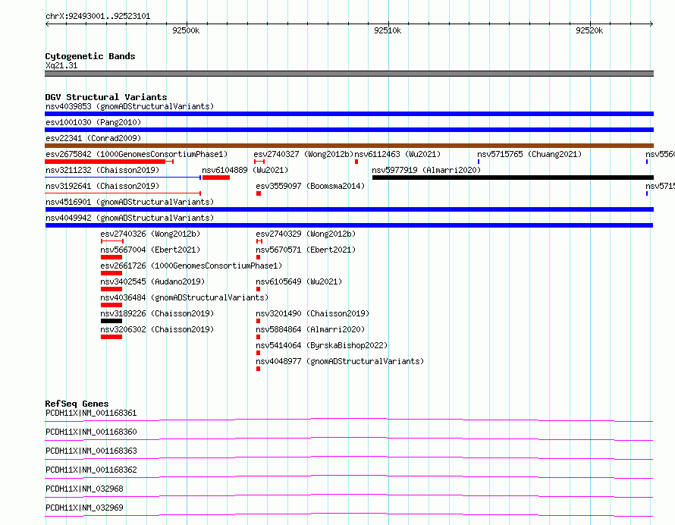The height and width of the screenshot is (525, 675).
Task: Select PCDH11X|NM_001168360 gene label
Action: [91, 432]
